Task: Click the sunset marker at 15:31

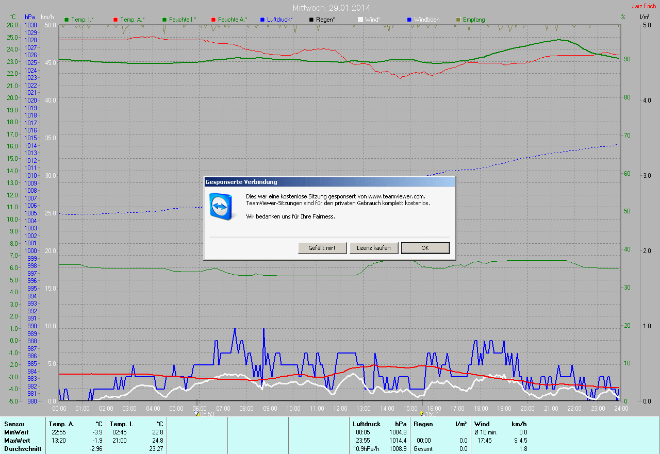Action: point(422,413)
